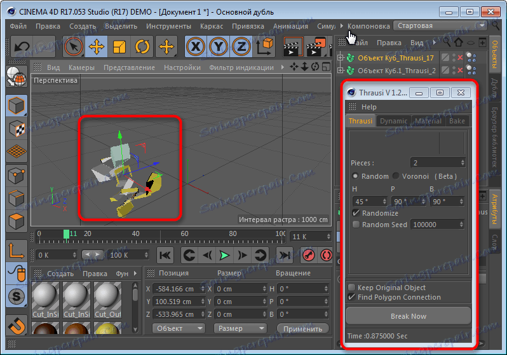Enable Keep Original Object checkbox
507x355 pixels.
(351, 288)
